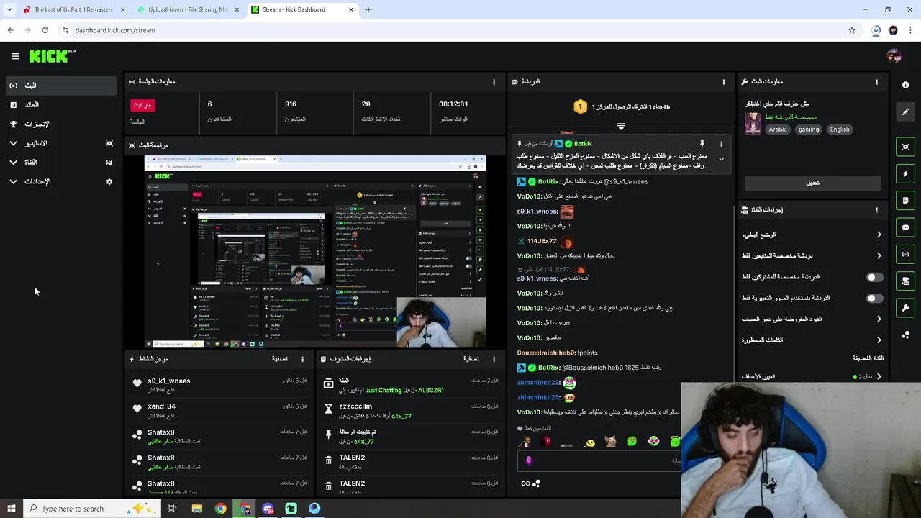Switch to UploadHaven browser tab
Viewport: 921px width, 518px height.
pyautogui.click(x=187, y=9)
